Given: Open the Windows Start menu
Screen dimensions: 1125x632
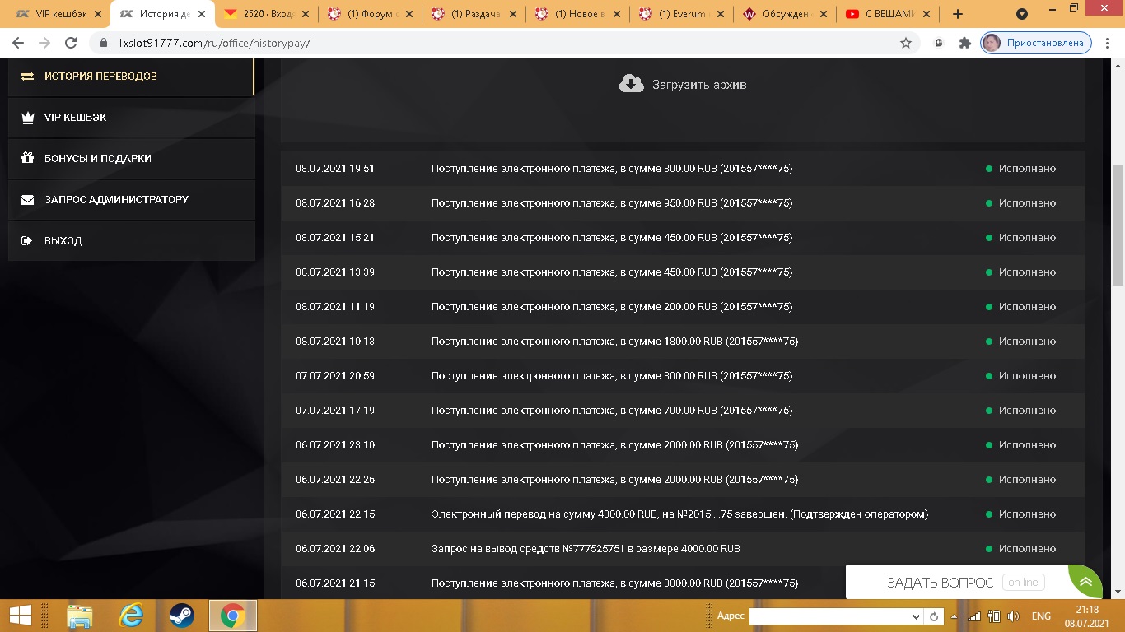Looking at the screenshot, I should pos(20,616).
